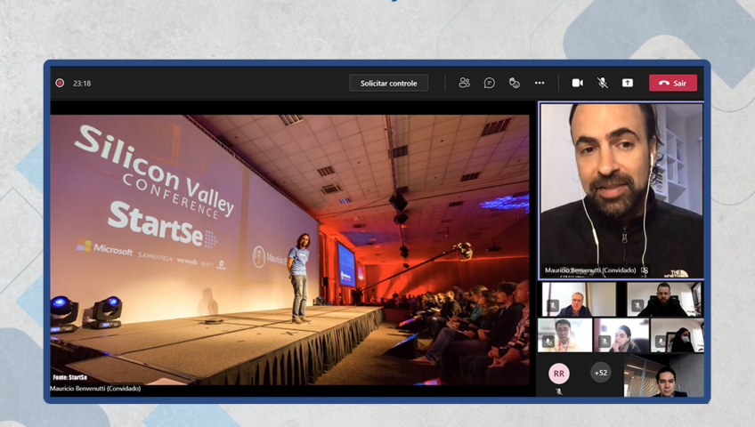Open the meeting chat icon

coord(489,83)
